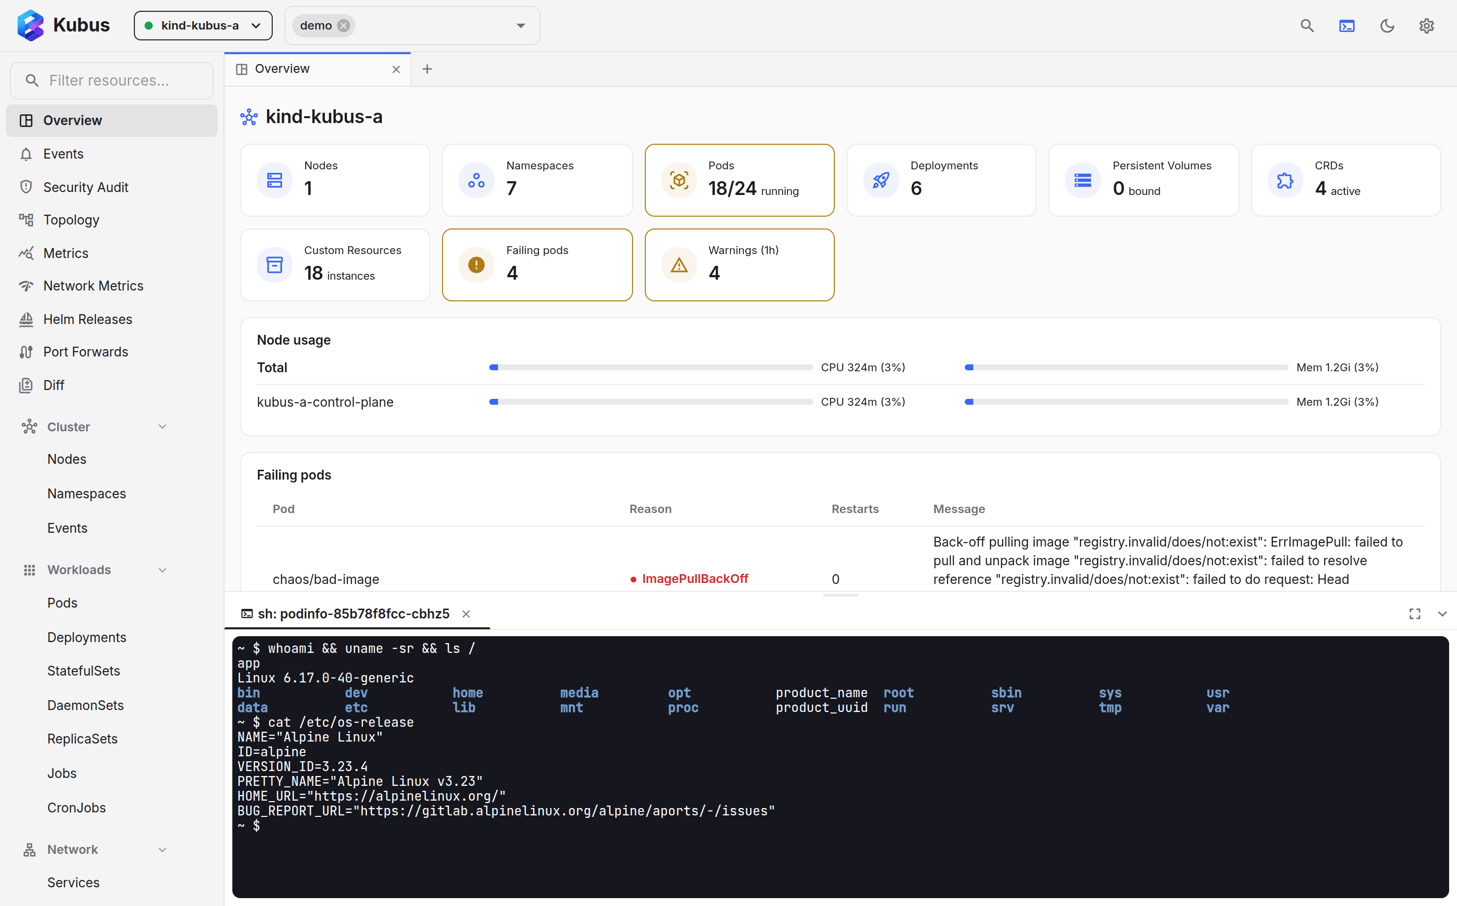
Task: Open DaemonSets in the sidebar
Action: (86, 705)
